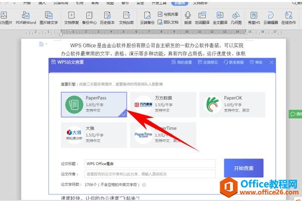Click the document line starting '办公软件最常用的文字'
The image size is (302, 201).
(153, 54)
